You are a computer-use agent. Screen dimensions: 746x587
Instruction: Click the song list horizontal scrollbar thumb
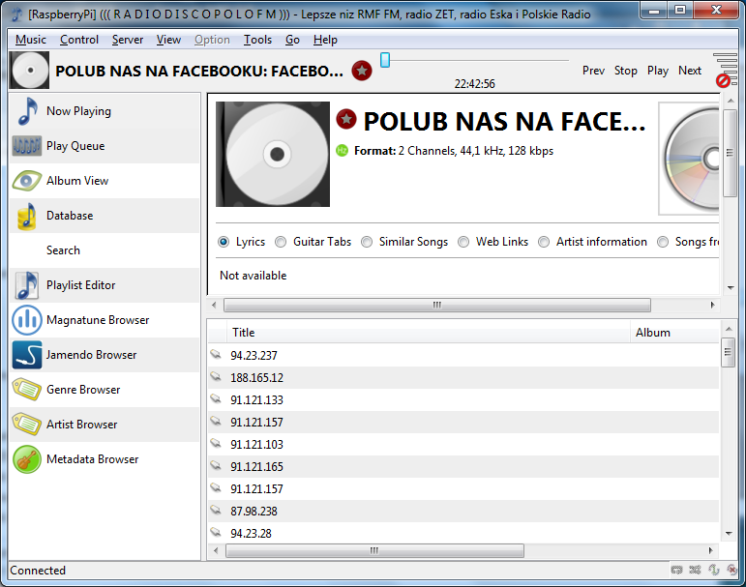click(x=374, y=550)
